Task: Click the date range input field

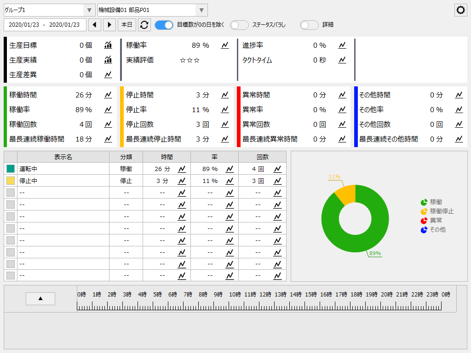Action: coord(45,25)
